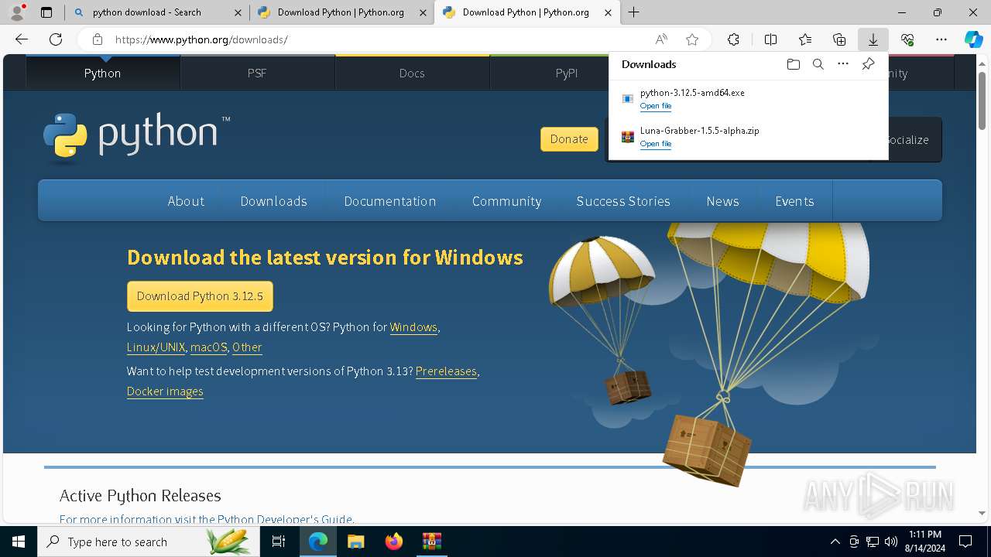Show hidden system tray icons chevron

point(835,542)
